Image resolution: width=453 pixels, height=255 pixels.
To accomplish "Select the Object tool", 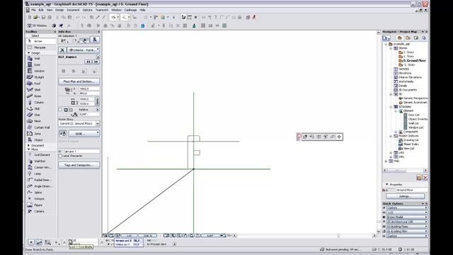I will (41, 140).
